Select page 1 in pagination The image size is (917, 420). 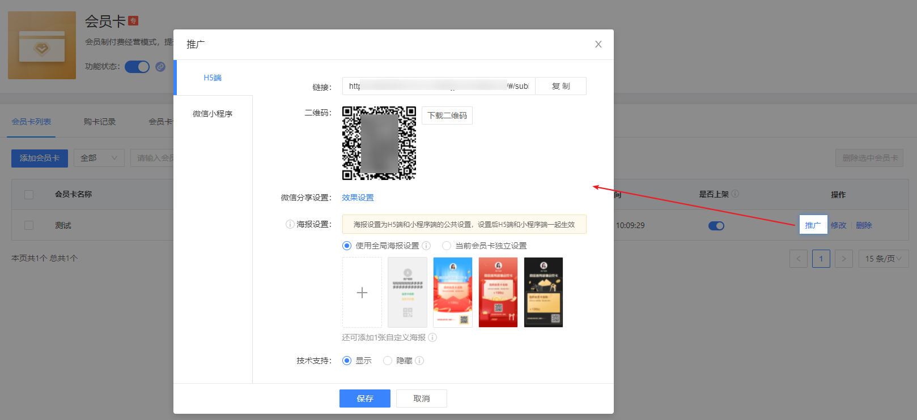click(x=821, y=259)
